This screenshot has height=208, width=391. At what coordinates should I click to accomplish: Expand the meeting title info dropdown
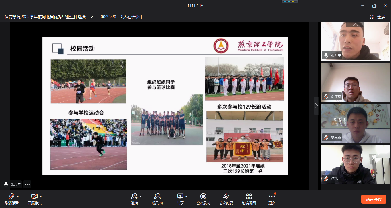tap(91, 17)
